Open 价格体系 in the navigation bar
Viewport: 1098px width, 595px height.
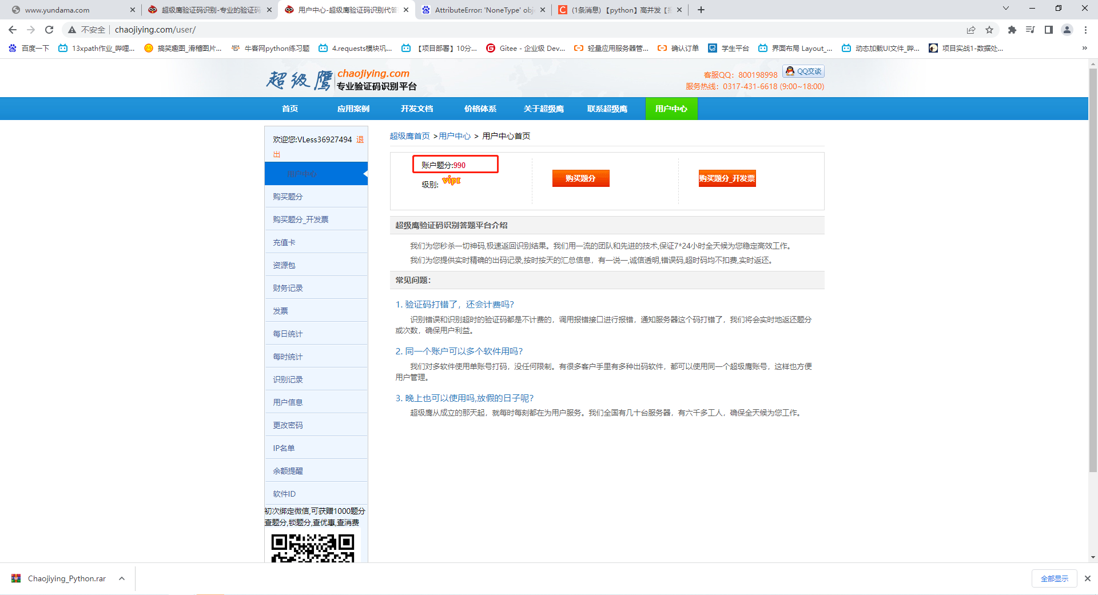[480, 109]
